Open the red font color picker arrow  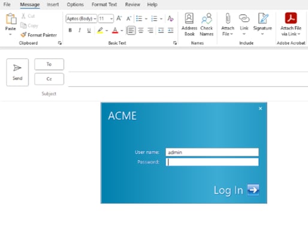click(x=122, y=31)
